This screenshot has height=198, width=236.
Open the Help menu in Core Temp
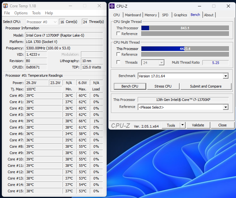[x=49, y=13]
